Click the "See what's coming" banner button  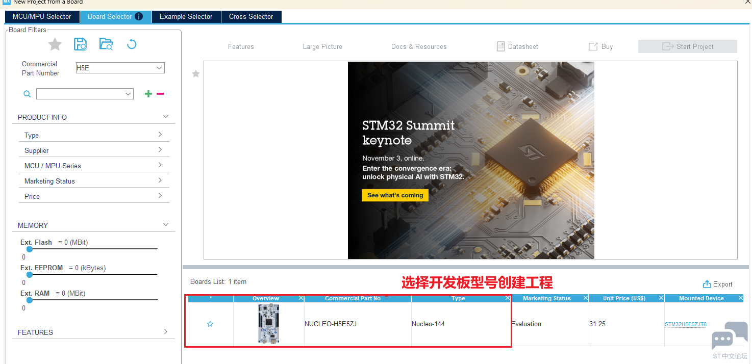point(395,195)
